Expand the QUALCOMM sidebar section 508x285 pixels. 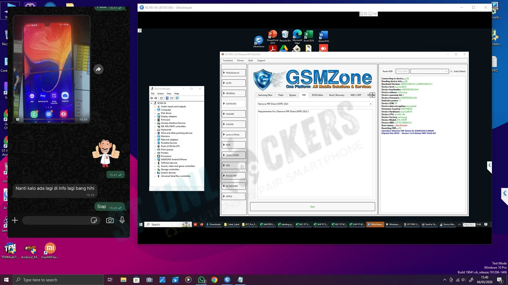point(234,155)
